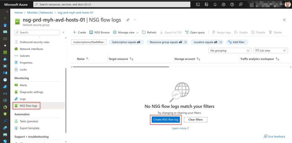Expand the Manage view menu
Image resolution: width=292 pixels, height=143 pixels.
[126, 32]
